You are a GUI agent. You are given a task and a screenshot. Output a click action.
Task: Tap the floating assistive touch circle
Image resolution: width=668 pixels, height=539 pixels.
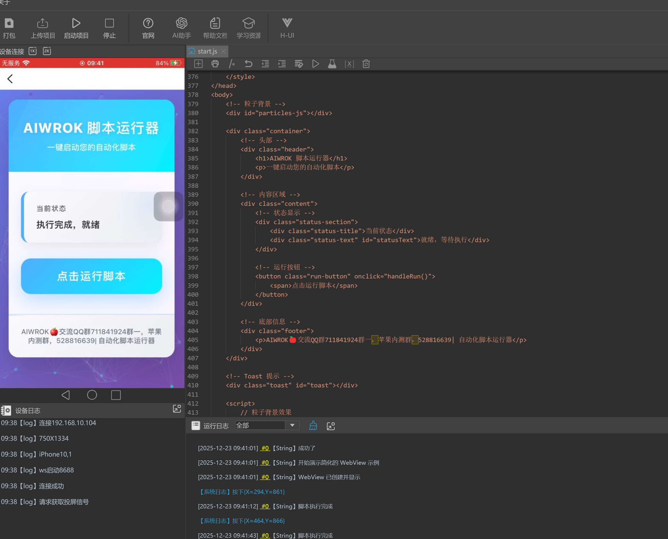[168, 206]
